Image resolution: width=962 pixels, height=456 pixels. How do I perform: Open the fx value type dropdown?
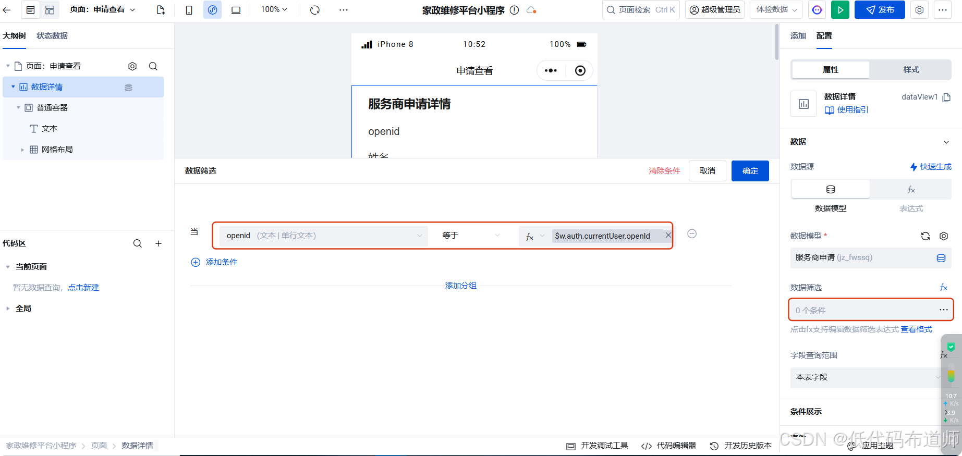535,236
